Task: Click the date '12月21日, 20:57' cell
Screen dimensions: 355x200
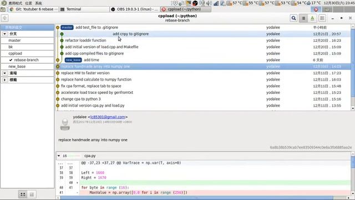Action: point(327,34)
